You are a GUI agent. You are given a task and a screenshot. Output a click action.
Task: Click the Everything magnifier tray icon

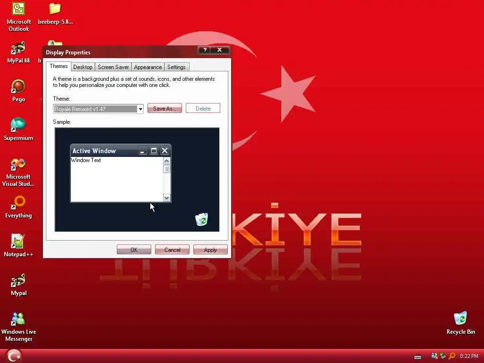[451, 356]
